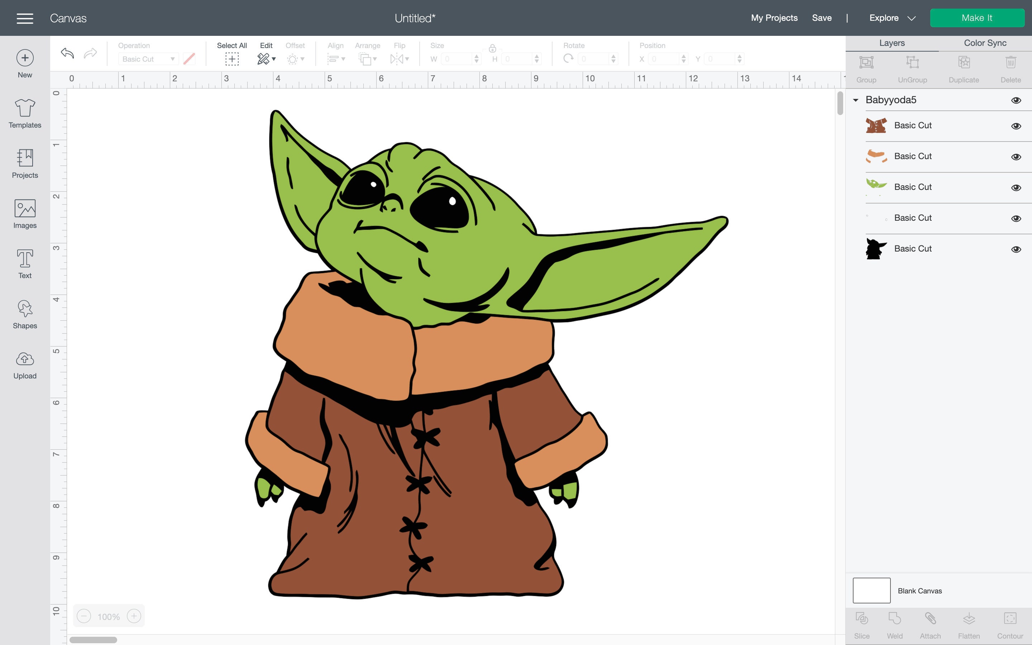Click the Position Y field

tap(724, 59)
